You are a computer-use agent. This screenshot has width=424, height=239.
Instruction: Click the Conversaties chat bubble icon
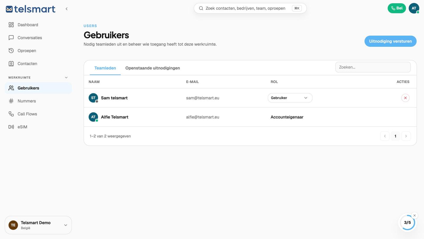pyautogui.click(x=11, y=38)
